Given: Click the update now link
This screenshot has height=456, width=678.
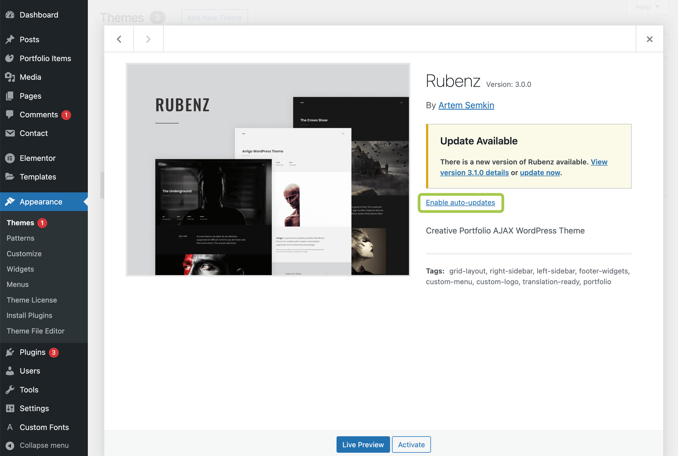Looking at the screenshot, I should [540, 173].
